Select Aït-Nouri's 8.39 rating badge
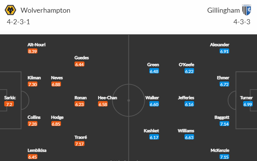This screenshot has height=161, width=257. [32, 51]
